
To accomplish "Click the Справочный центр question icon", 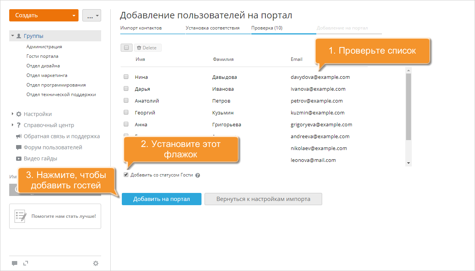I will [x=18, y=125].
